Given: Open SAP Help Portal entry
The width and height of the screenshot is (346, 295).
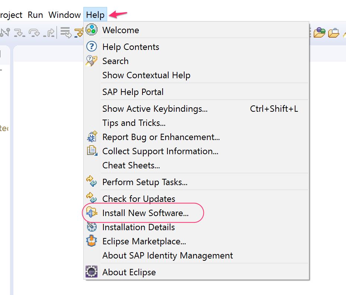Looking at the screenshot, I should coord(133,92).
